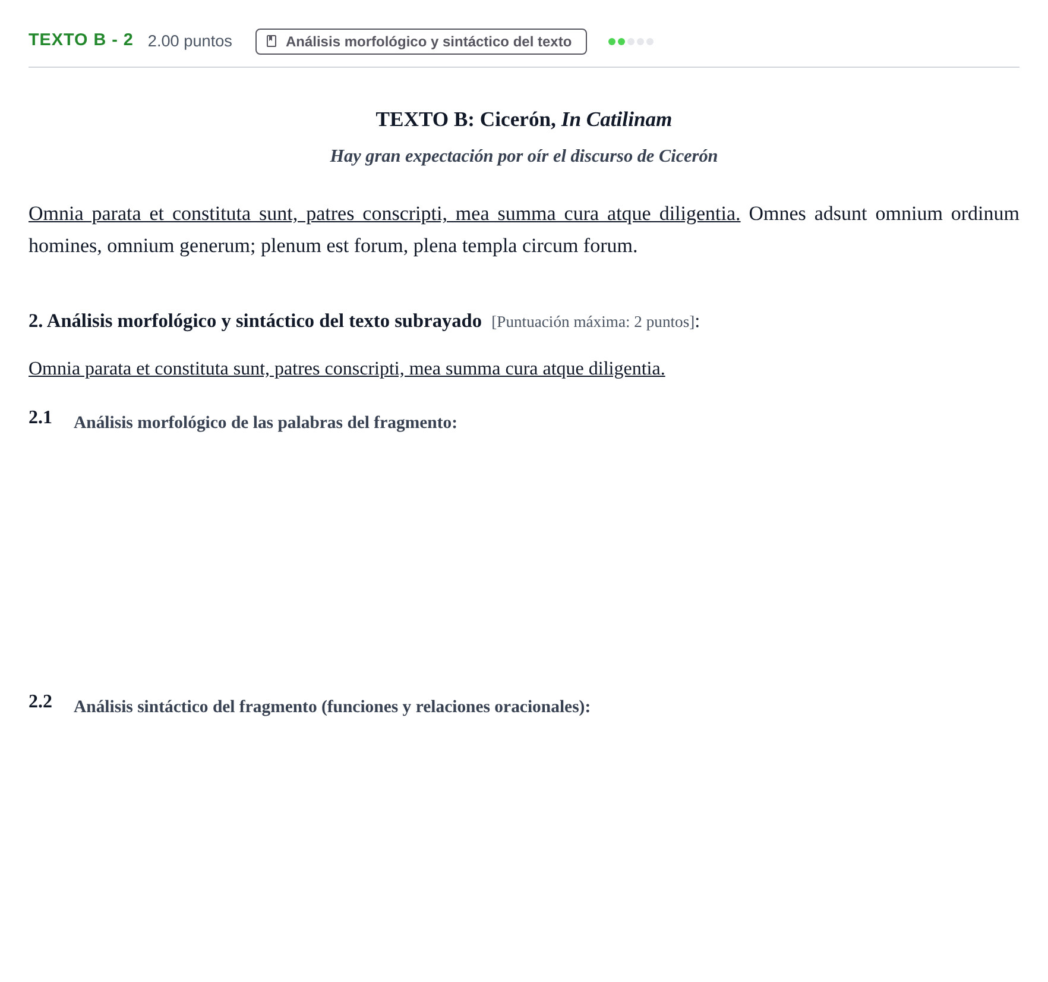Click the title TEXTO B: Cicerón, In Catilinam
The width and height of the screenshot is (1048, 982).
click(523, 119)
